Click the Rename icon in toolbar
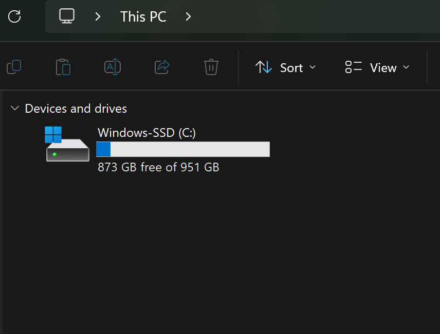The height and width of the screenshot is (334, 440). tap(113, 67)
